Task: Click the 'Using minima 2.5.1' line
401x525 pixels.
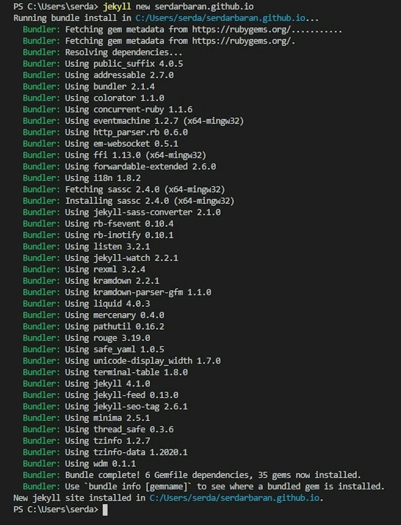Action: click(x=107, y=418)
